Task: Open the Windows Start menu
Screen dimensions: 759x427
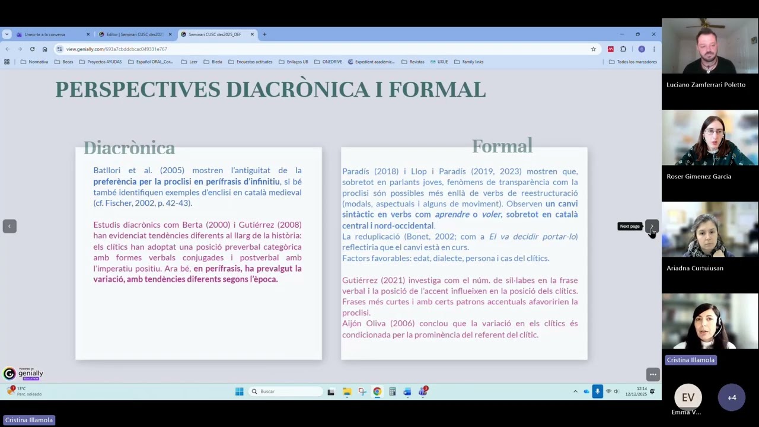Action: tap(239, 391)
